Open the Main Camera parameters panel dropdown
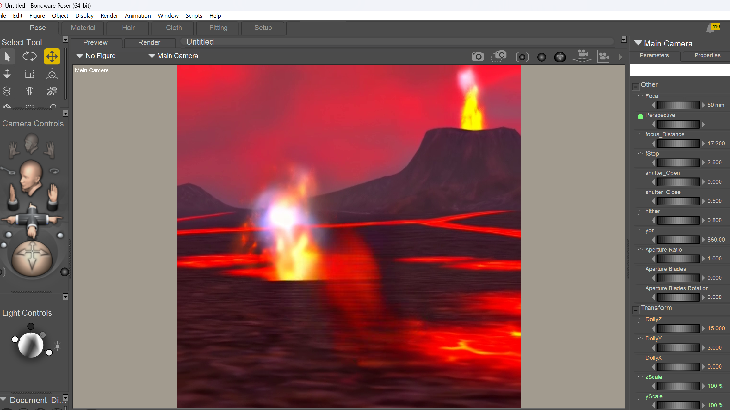Screen dimensions: 730x410 tap(638, 43)
